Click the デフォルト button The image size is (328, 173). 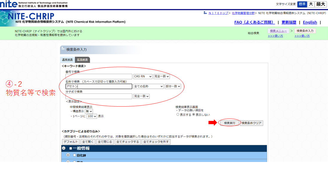point(71,142)
